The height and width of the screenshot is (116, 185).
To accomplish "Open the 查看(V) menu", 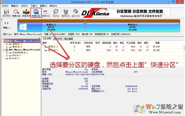I will pos(43,6).
